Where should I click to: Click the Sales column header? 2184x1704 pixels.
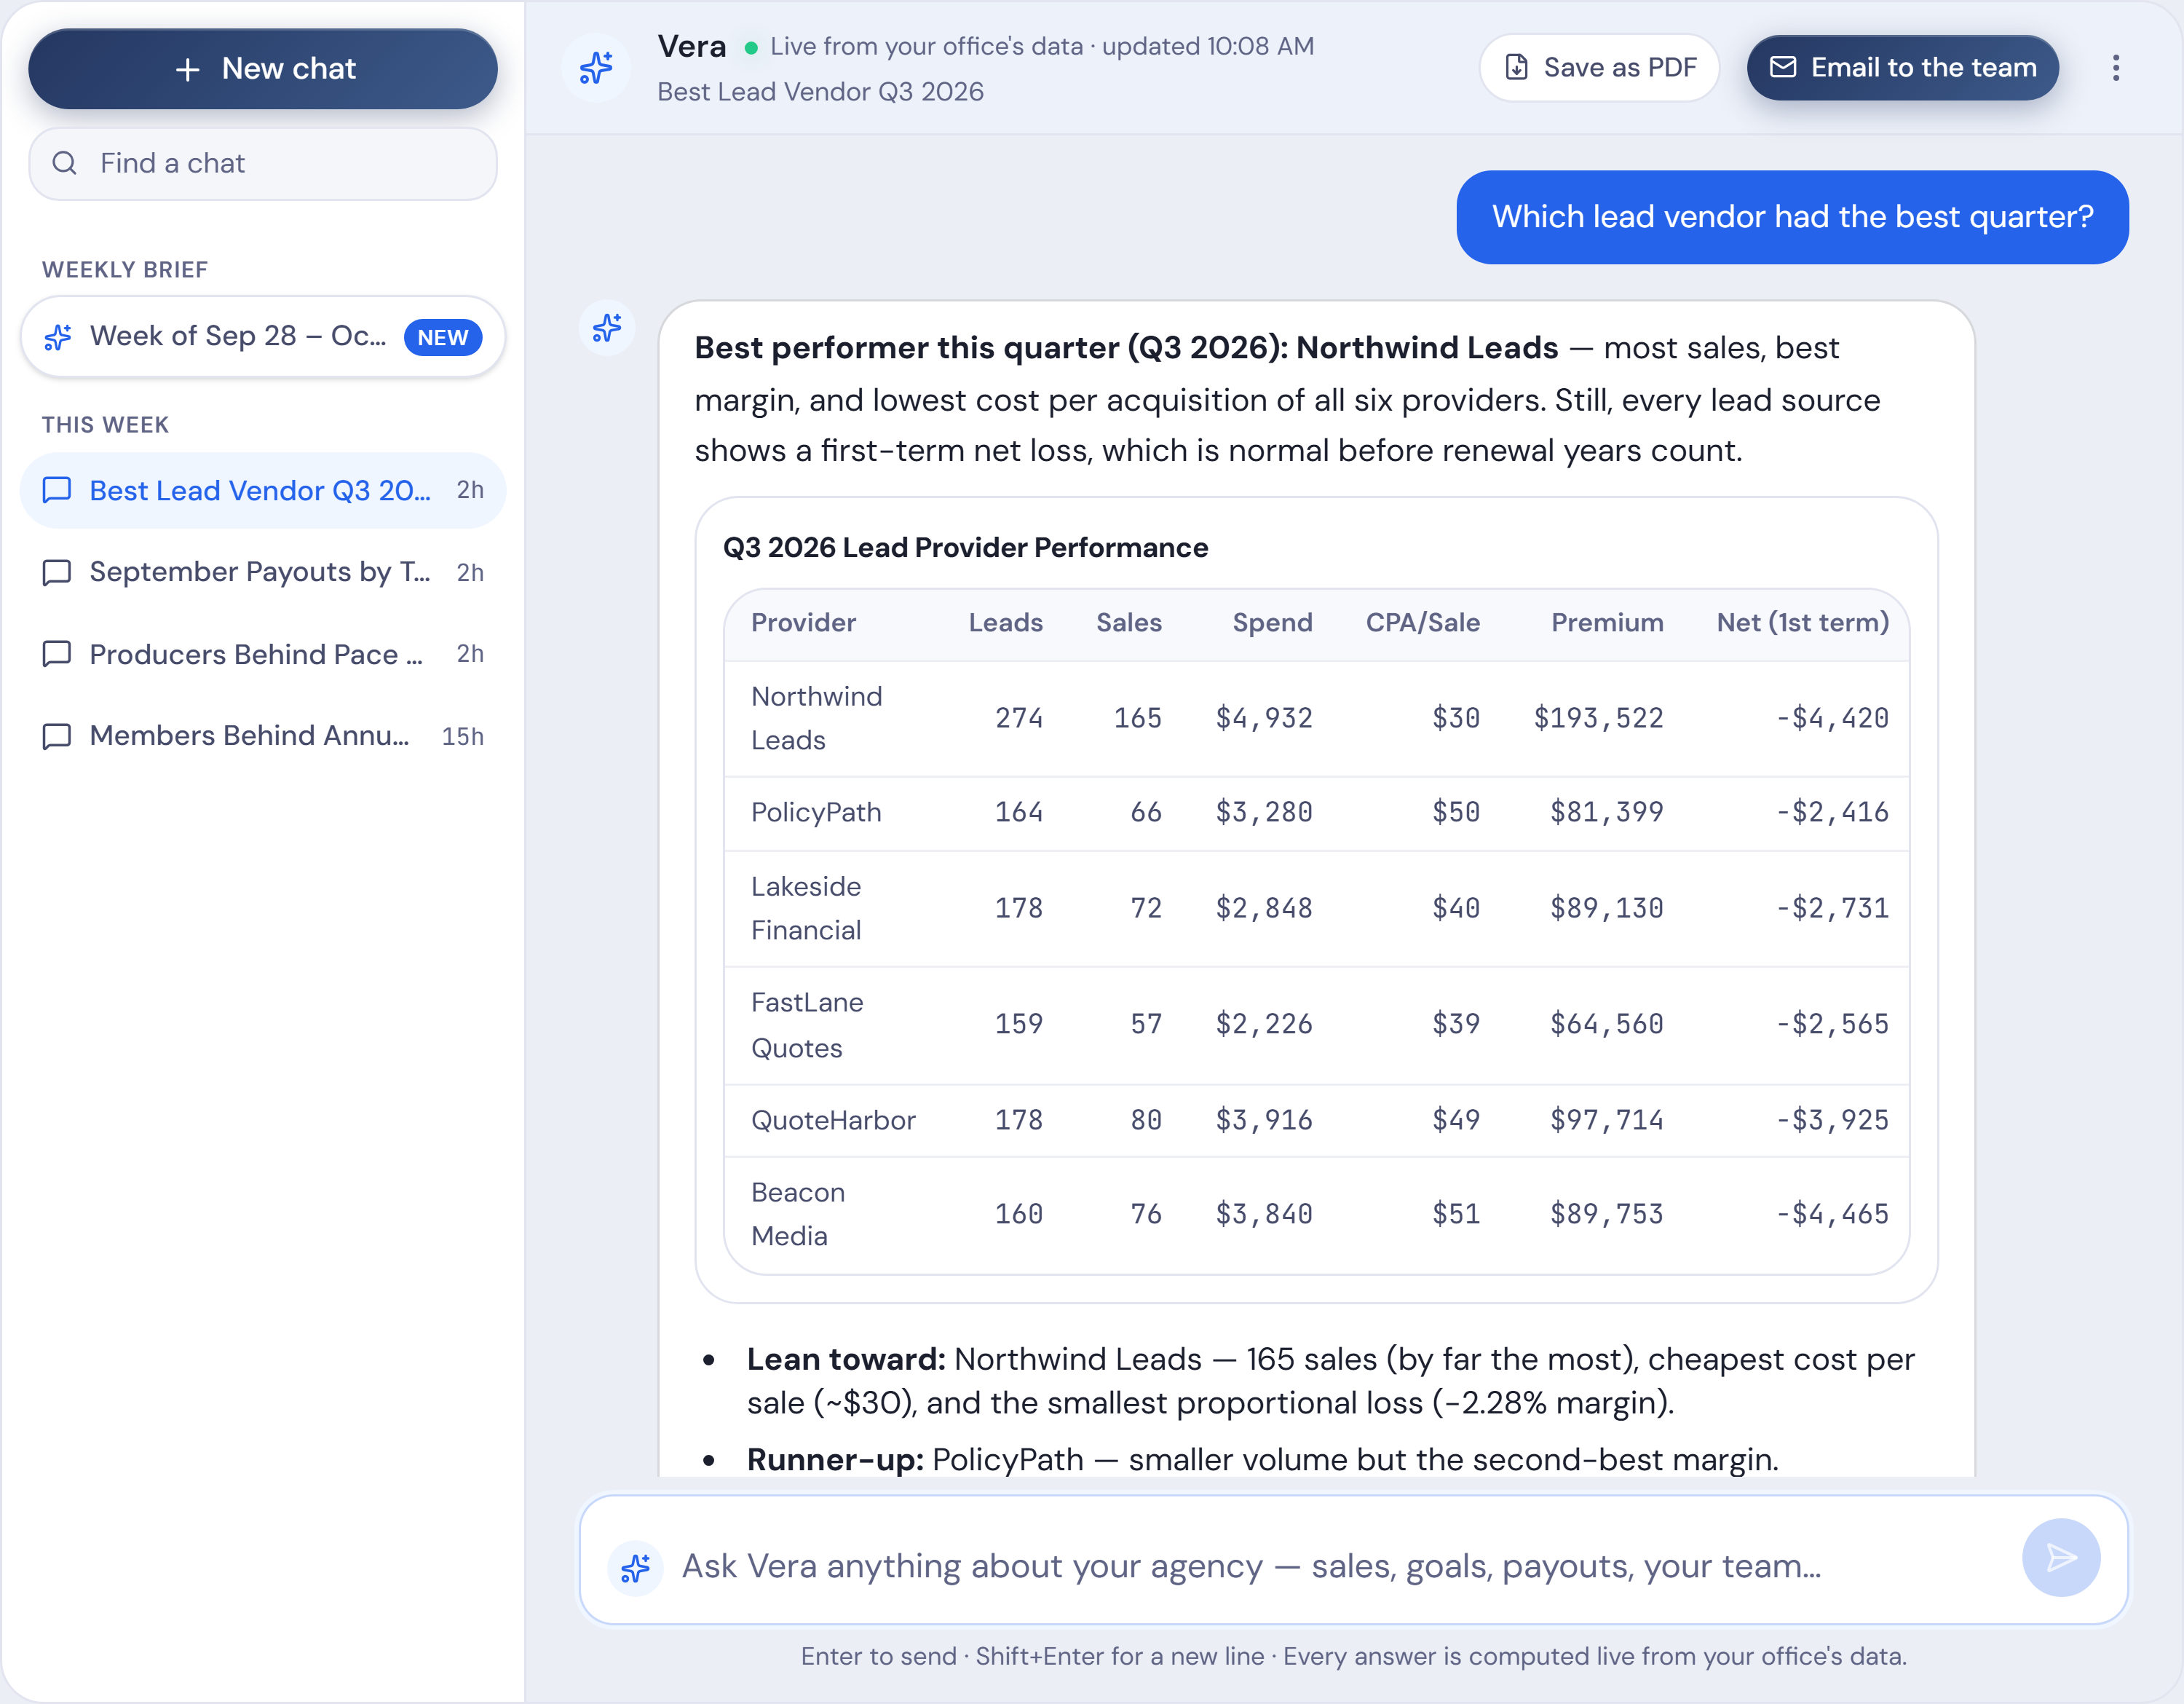[1129, 622]
